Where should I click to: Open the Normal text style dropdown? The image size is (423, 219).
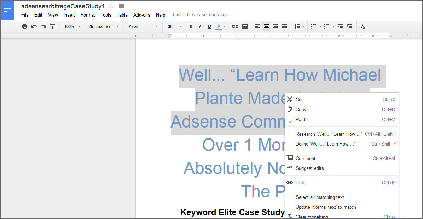click(104, 26)
